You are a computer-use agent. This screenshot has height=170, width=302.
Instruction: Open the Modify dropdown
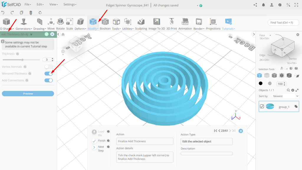pyautogui.click(x=93, y=24)
